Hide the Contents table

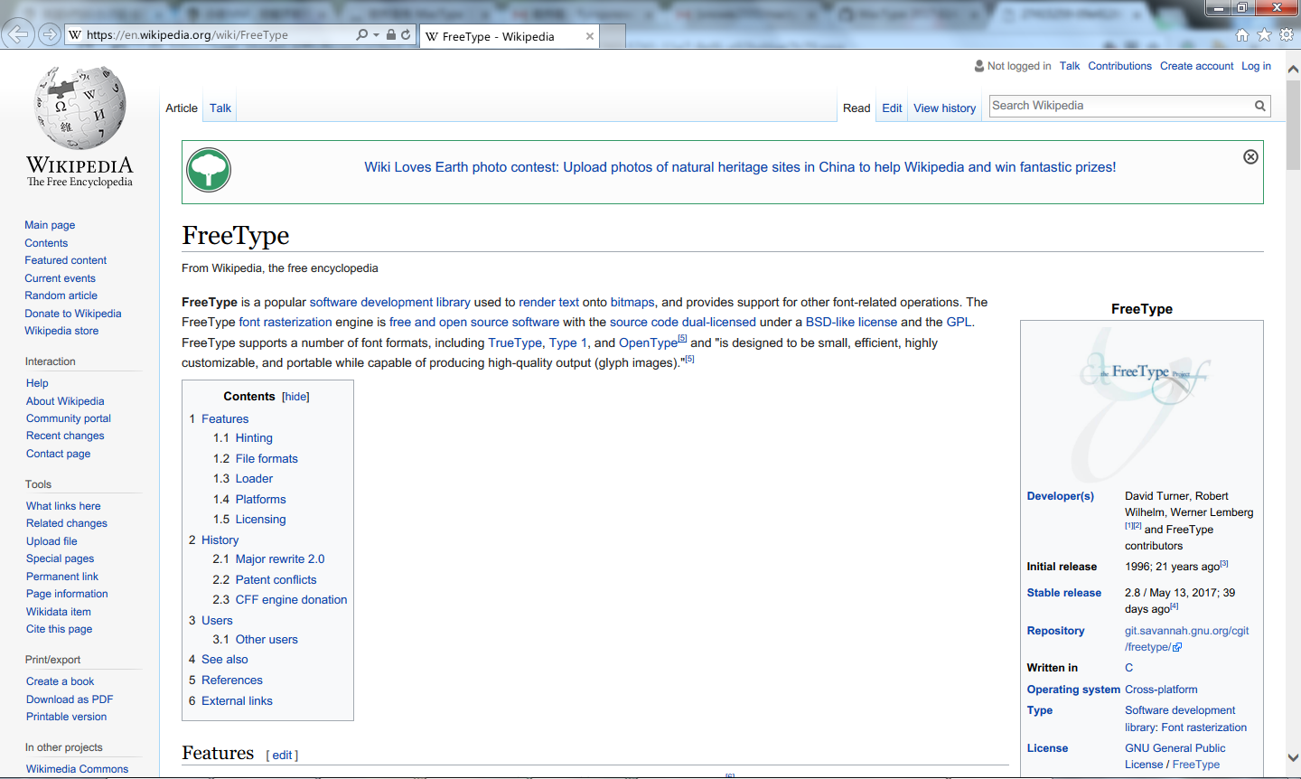pyautogui.click(x=295, y=397)
